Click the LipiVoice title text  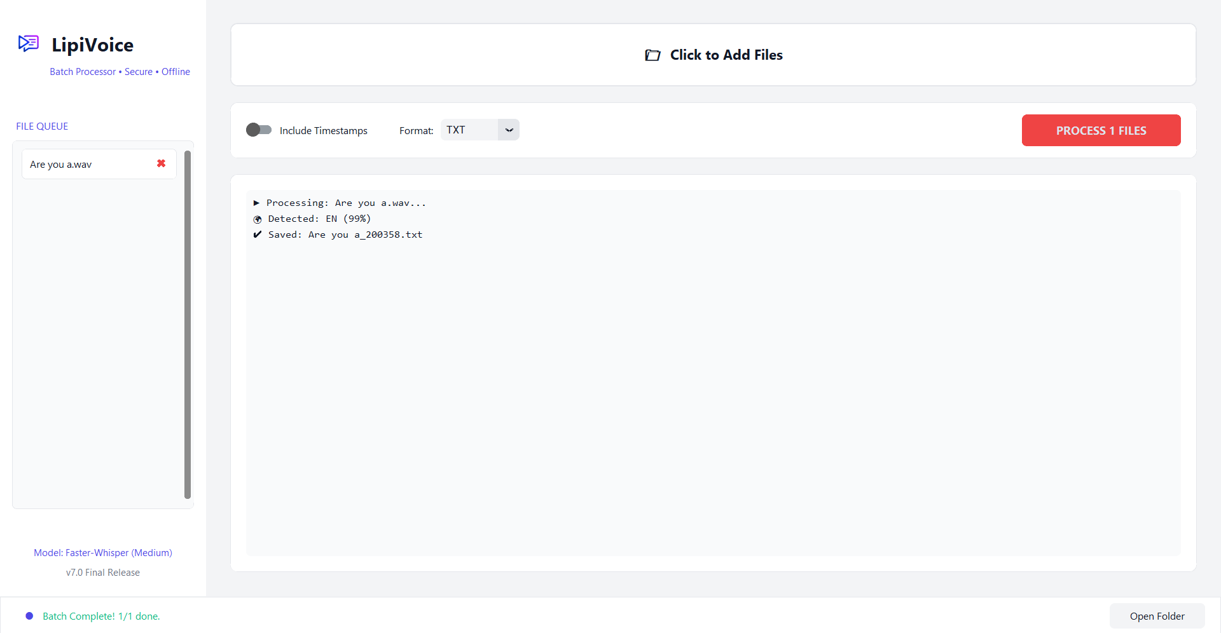click(x=93, y=44)
